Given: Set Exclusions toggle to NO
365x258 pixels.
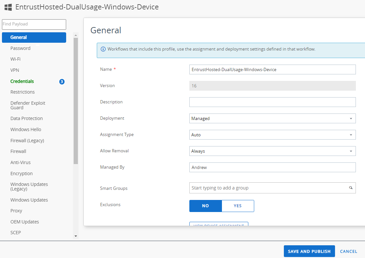Looking at the screenshot, I should point(205,206).
